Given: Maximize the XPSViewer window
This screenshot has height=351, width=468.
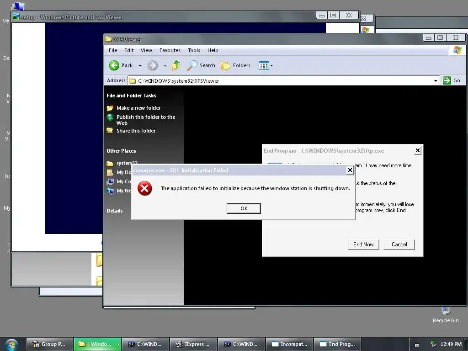Looking at the screenshot, I should 440,37.
